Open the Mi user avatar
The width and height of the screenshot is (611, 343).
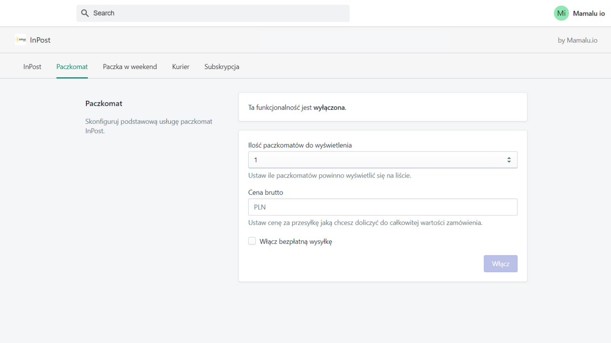[x=561, y=13]
